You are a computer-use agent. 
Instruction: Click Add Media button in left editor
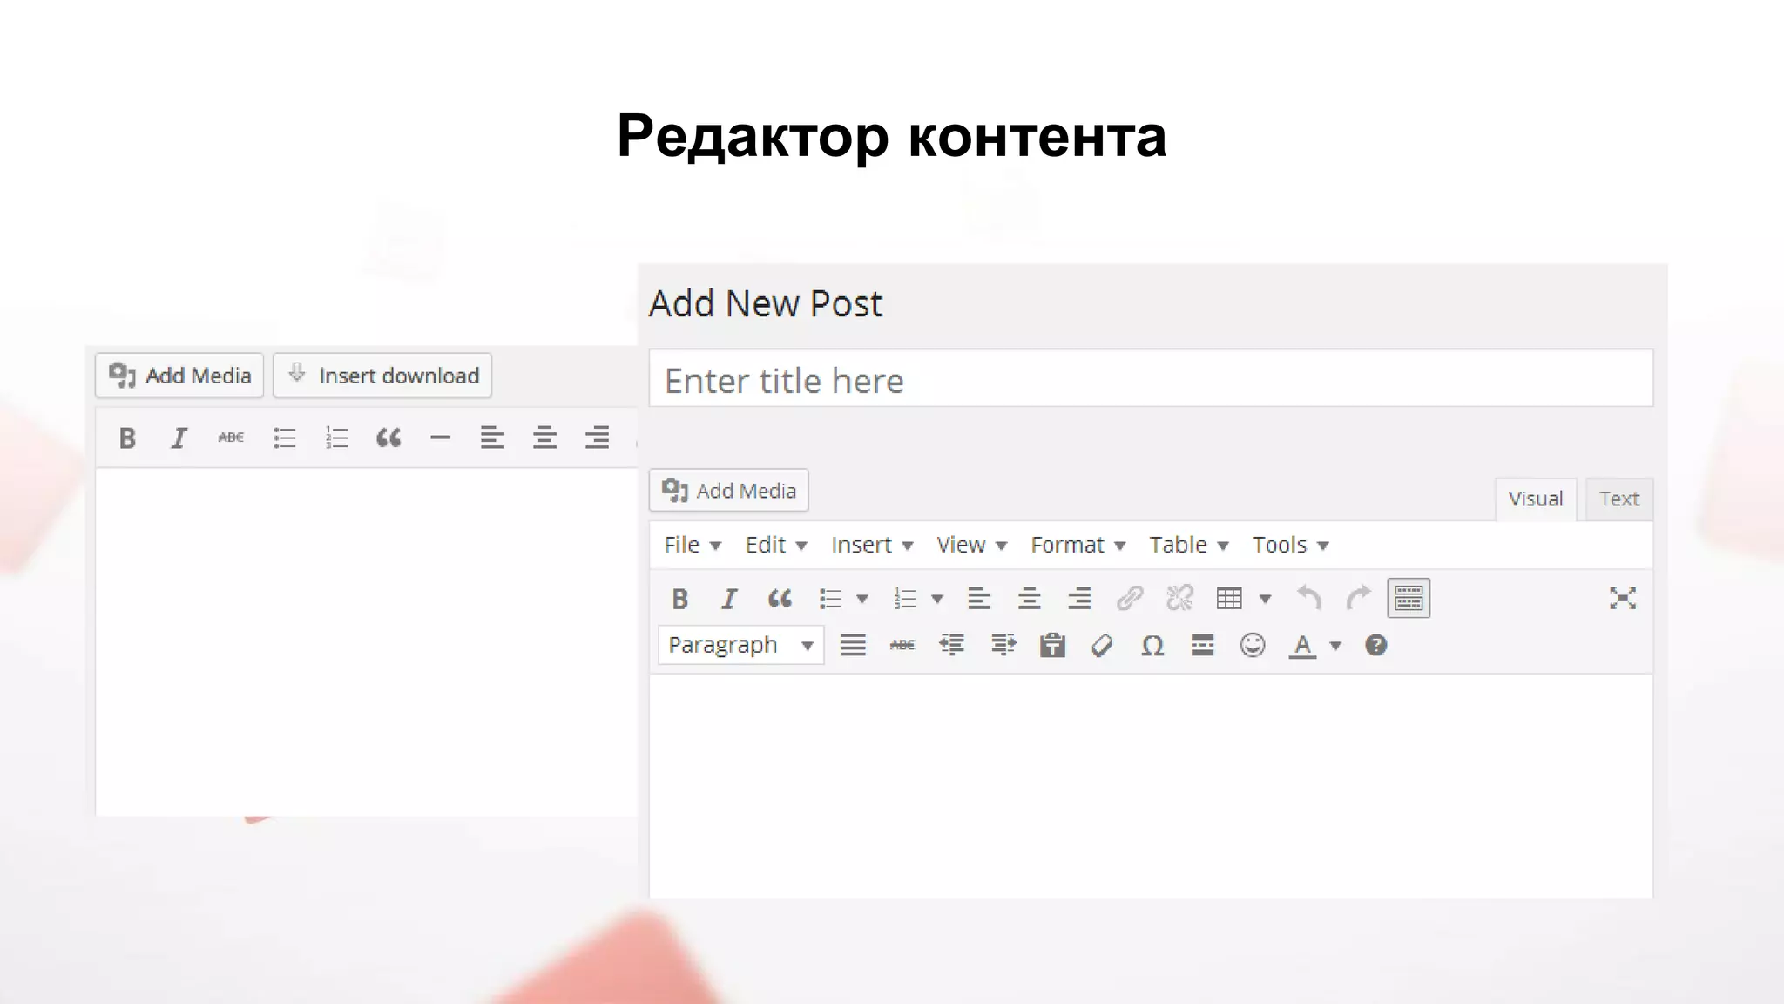coord(179,376)
